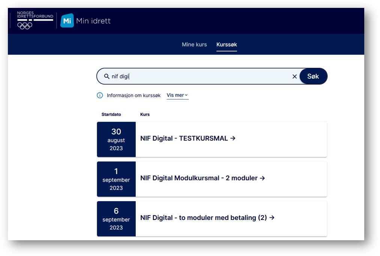Open NIF Digital Modulkursmal - 2 moduler course
The height and width of the screenshot is (256, 380).
point(199,178)
